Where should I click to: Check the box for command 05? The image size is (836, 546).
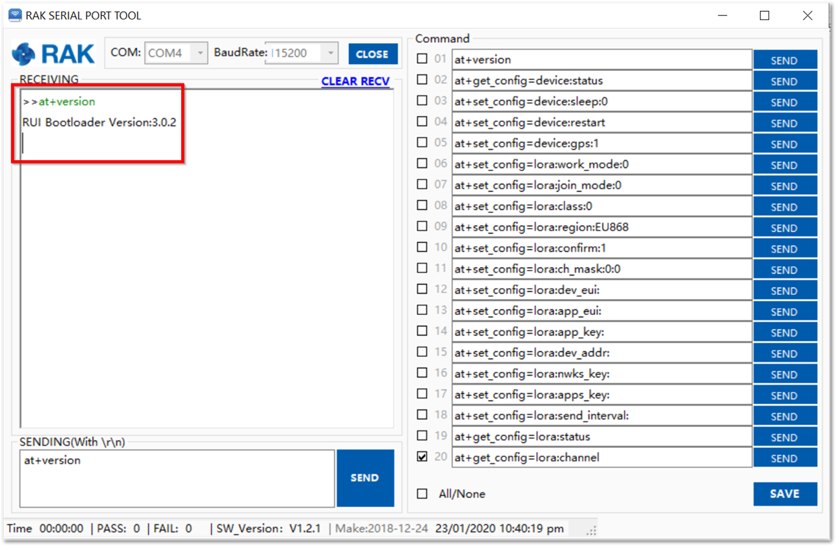click(x=422, y=143)
